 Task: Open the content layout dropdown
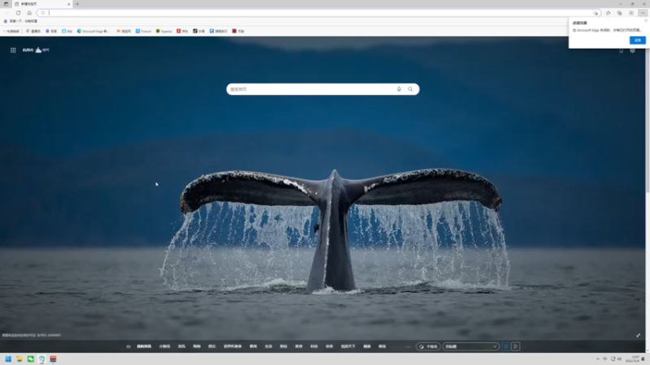(470, 346)
